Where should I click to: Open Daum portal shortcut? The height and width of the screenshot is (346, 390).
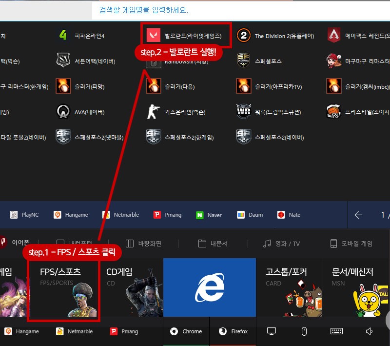[250, 215]
